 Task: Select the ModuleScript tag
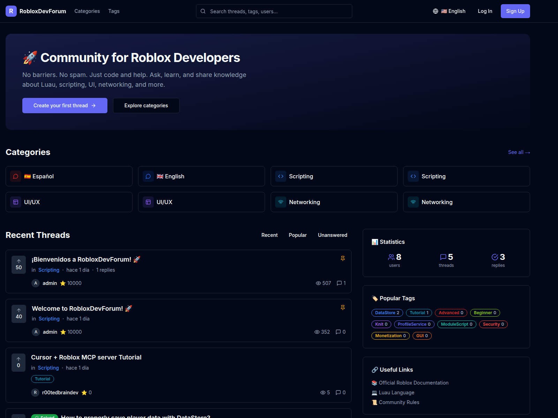coord(457,324)
